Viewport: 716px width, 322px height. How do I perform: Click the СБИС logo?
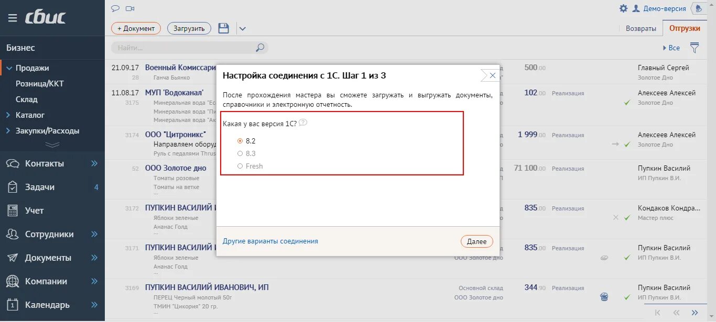(x=46, y=17)
